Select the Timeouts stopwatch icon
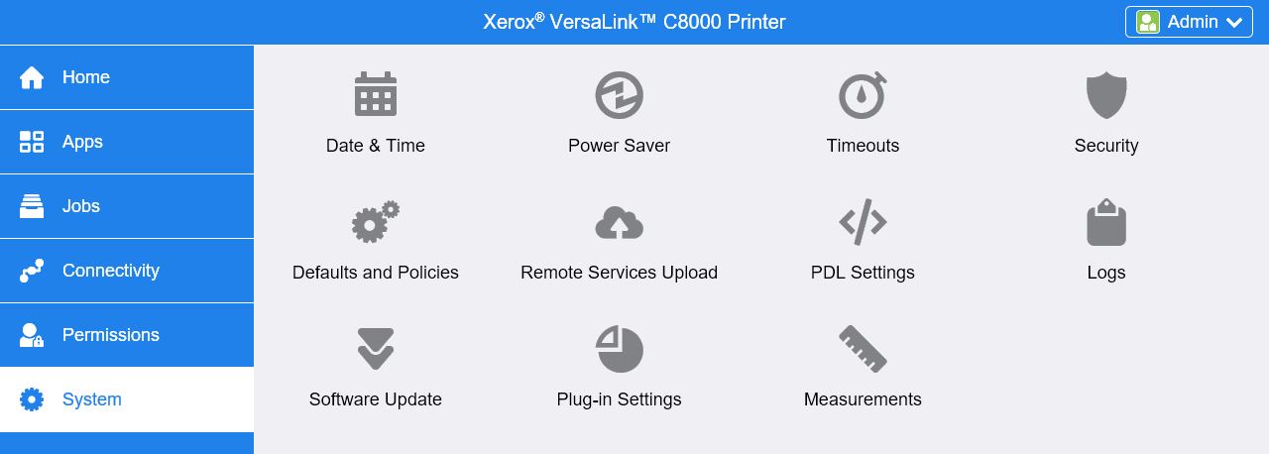 click(863, 94)
